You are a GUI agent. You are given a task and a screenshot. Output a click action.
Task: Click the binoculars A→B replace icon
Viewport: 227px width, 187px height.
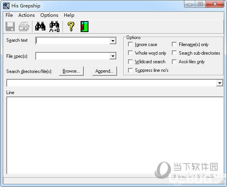click(x=54, y=27)
